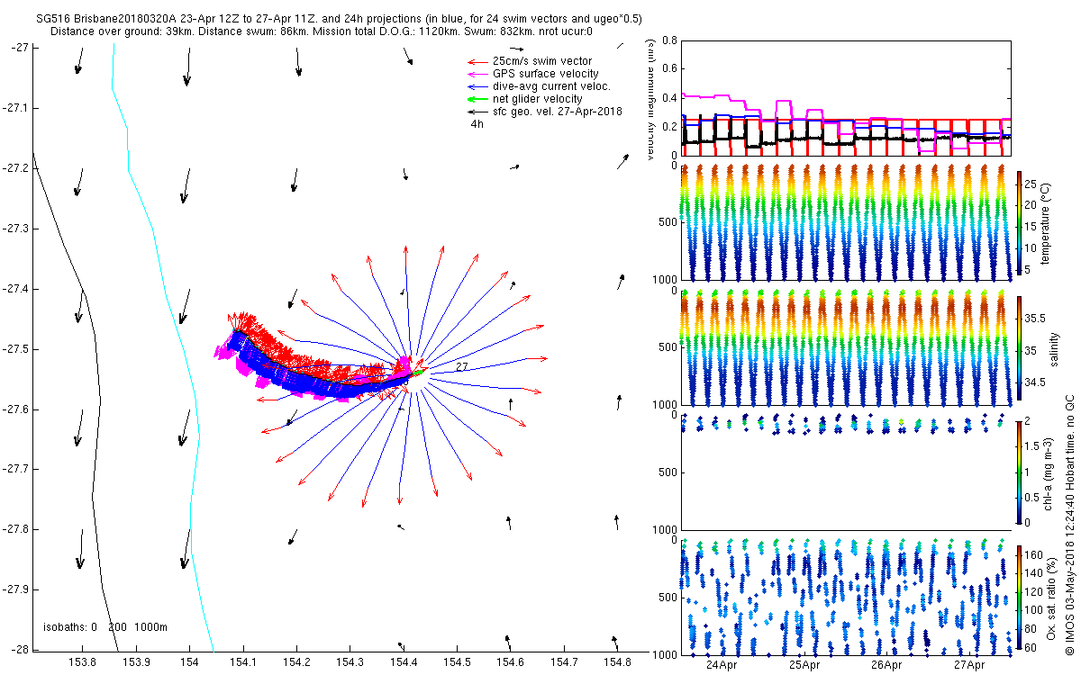Click the '27Apr' time axis label
The width and height of the screenshot is (1081, 675).
pos(970,666)
